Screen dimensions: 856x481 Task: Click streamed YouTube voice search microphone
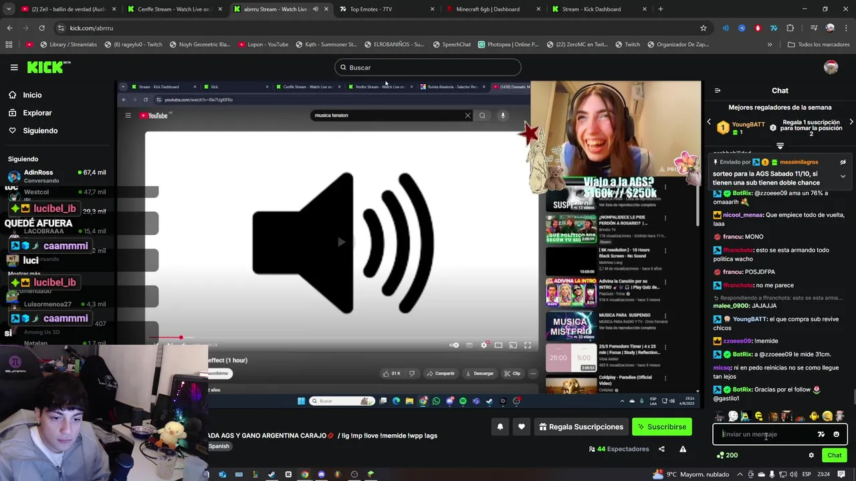click(x=503, y=116)
